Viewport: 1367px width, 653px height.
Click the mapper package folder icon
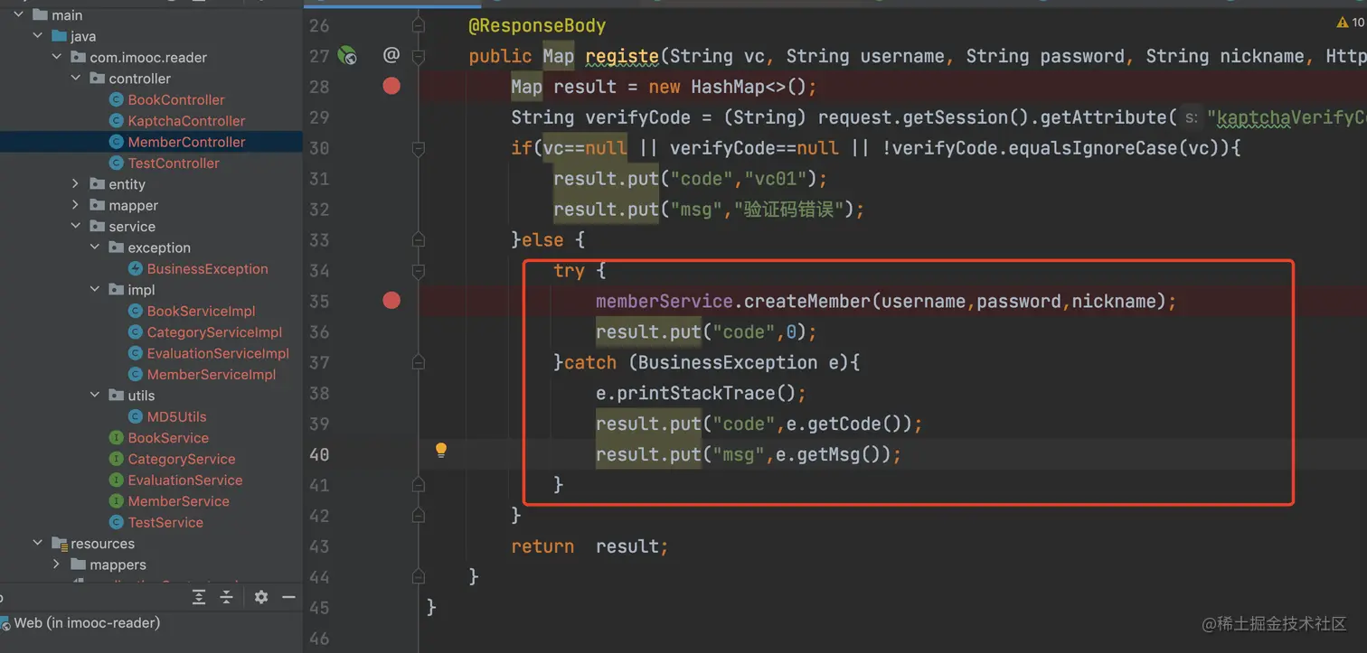[x=98, y=205]
